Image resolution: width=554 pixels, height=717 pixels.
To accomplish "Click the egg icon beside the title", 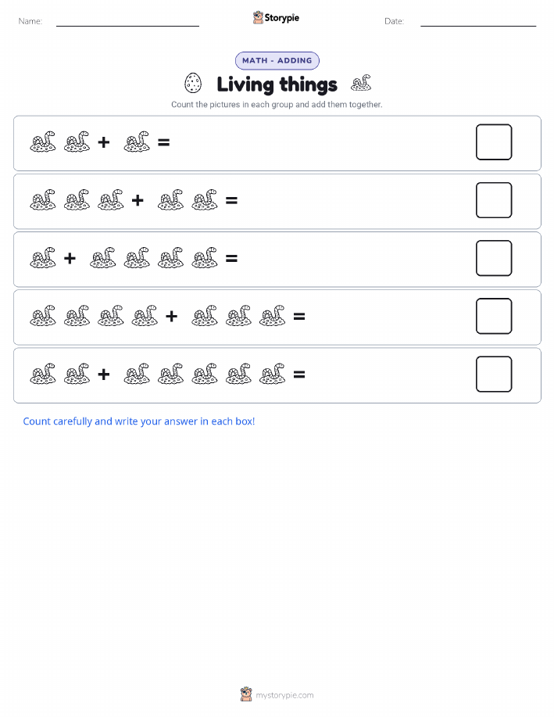I will click(193, 83).
